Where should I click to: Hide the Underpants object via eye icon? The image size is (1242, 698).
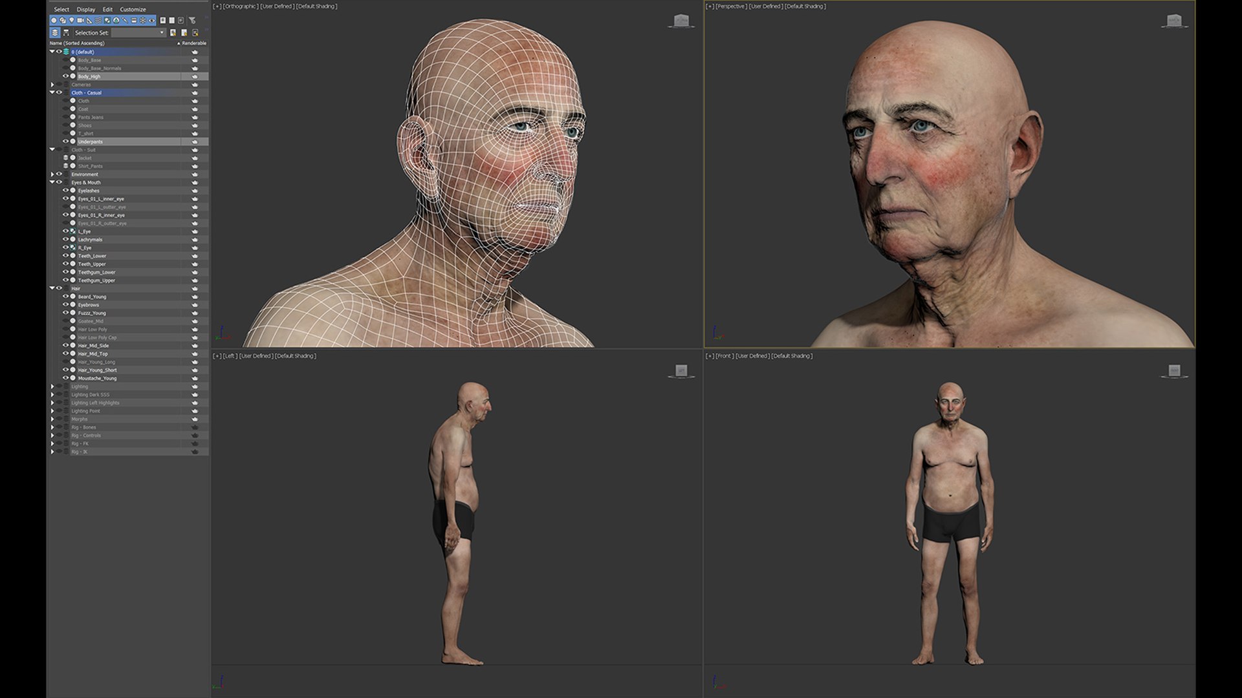click(x=65, y=142)
